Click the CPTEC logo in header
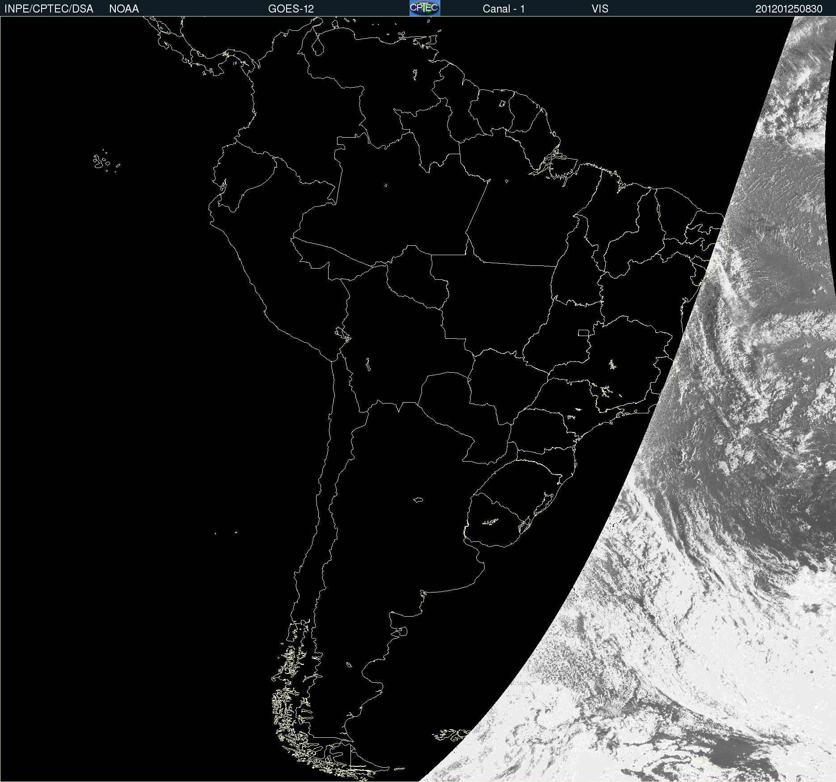836x782 pixels. [x=425, y=8]
